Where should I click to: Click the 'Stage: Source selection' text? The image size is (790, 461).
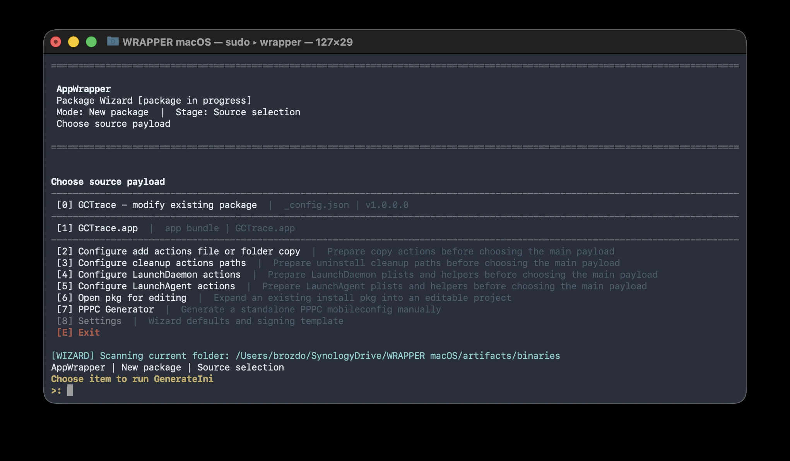pyautogui.click(x=238, y=112)
